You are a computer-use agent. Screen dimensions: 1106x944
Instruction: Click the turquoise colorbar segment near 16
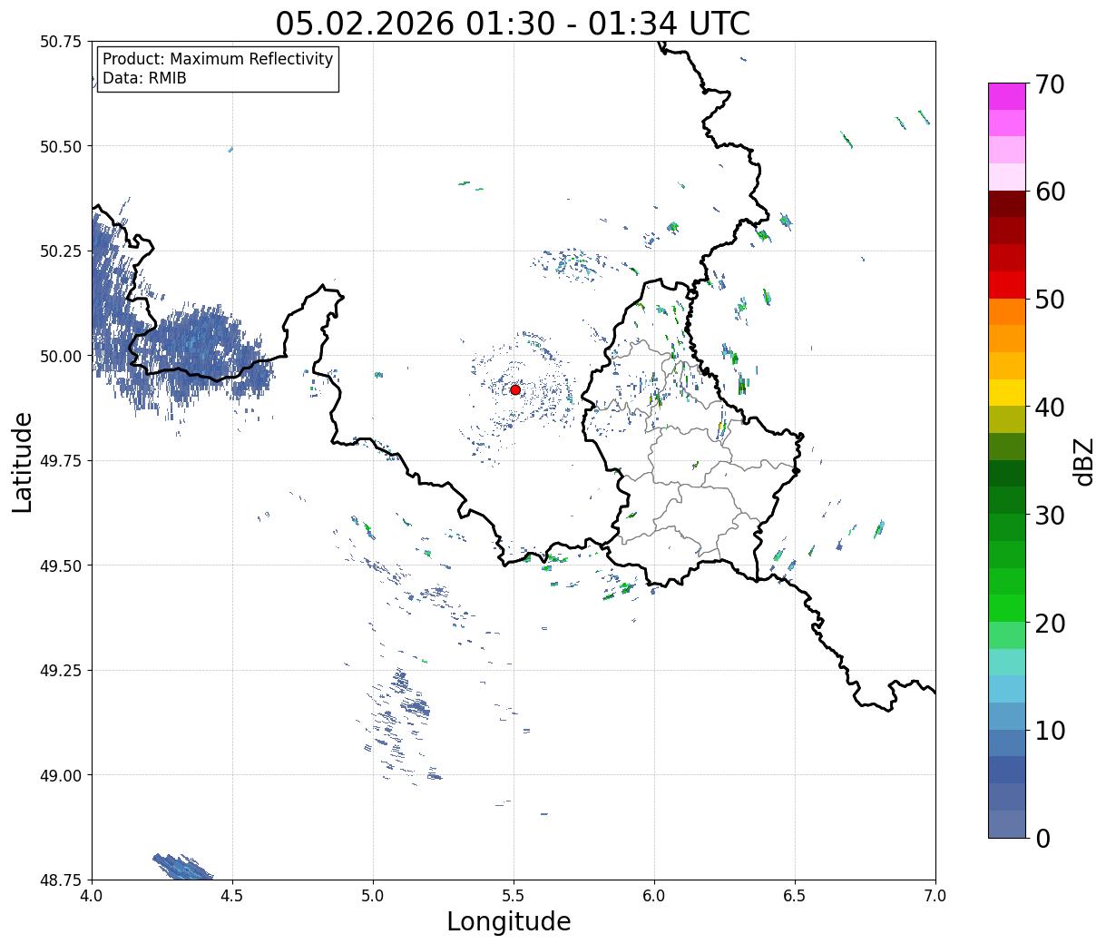coord(1007,663)
